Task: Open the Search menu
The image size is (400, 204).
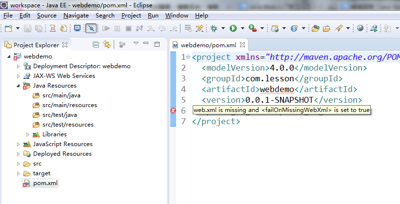Action: (105, 16)
